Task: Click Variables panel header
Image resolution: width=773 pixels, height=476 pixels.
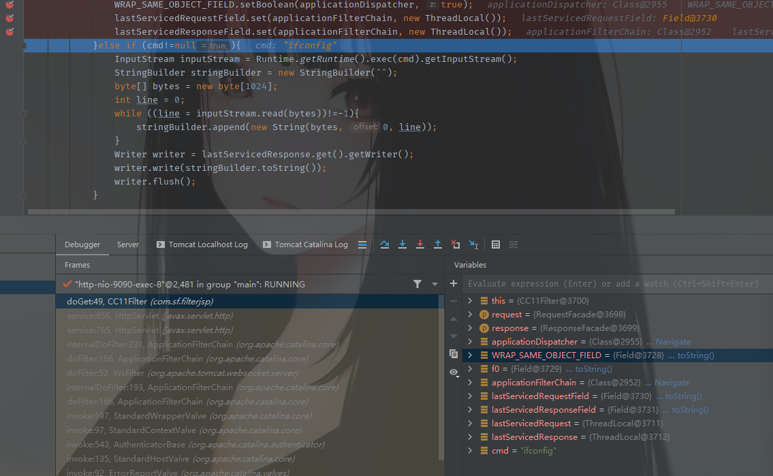Action: [471, 265]
